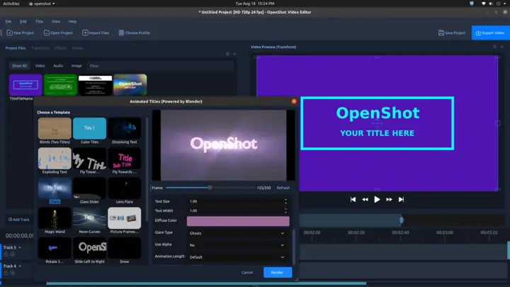Click the timeline playhead marker
This screenshot has height=287, width=510.
(x=402, y=220)
